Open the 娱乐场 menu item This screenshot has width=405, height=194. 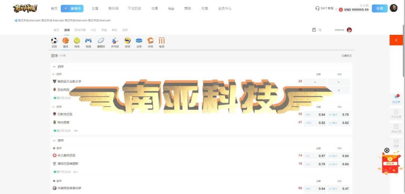tap(114, 9)
